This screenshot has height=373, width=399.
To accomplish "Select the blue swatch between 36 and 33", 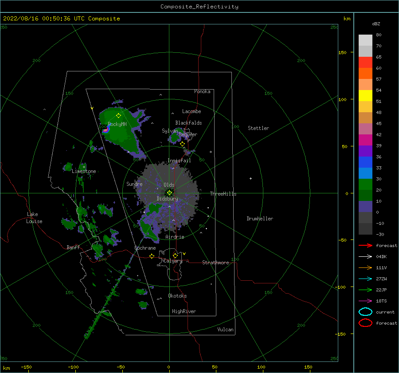I will [x=365, y=162].
